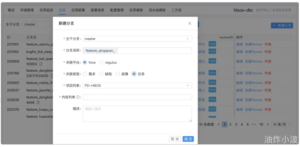Copy branch name icon in row 220630
Image resolution: width=300 pixels, height=147 pixels.
click(x=38, y=103)
